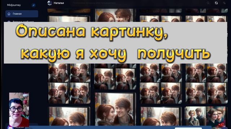
Task: Open the Midjourney title in the sidebar
Action: (x=14, y=5)
